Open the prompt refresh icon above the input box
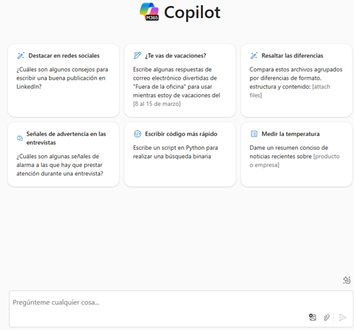 point(346,280)
